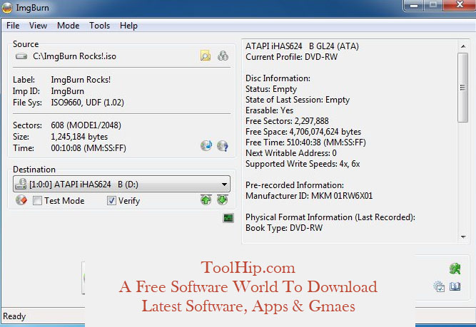Select the 'Free Sectors: 2,297,888' line
Screen dimensions: 476x327
(x=287, y=121)
